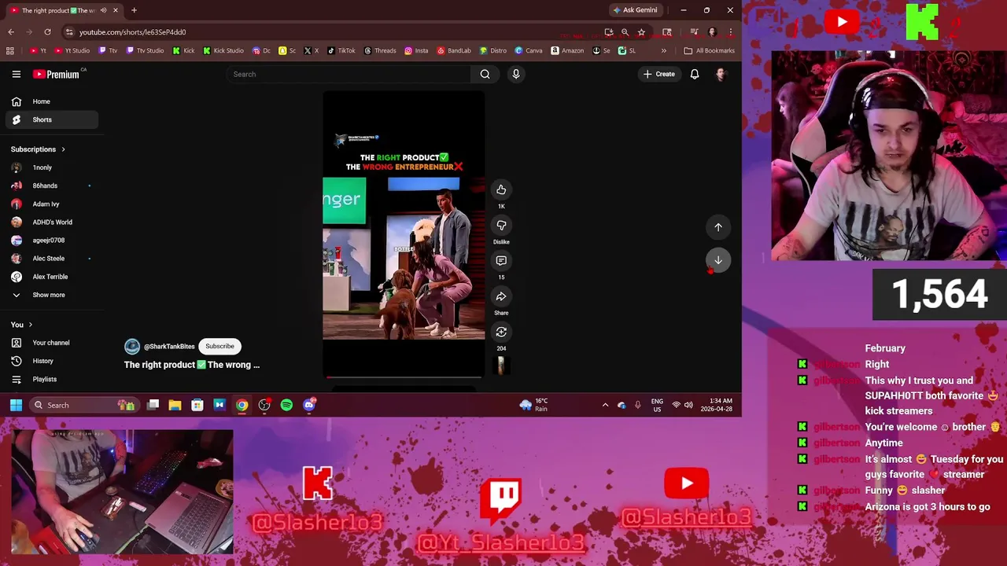The height and width of the screenshot is (566, 1007).
Task: Open Create dropdown button
Action: pyautogui.click(x=659, y=74)
